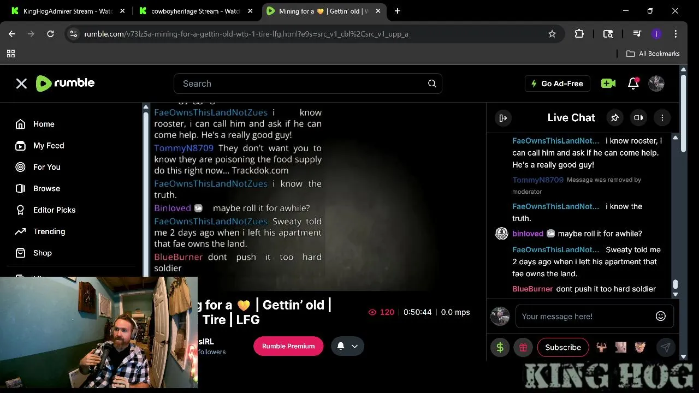The image size is (699, 393).
Task: Open the apps grid in bookmarks bar
Action: point(11,53)
